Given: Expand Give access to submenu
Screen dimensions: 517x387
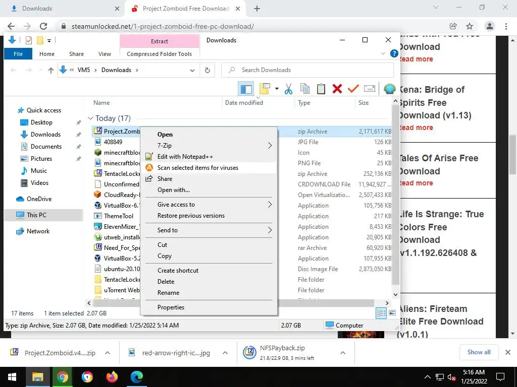Looking at the screenshot, I should click(x=270, y=205).
